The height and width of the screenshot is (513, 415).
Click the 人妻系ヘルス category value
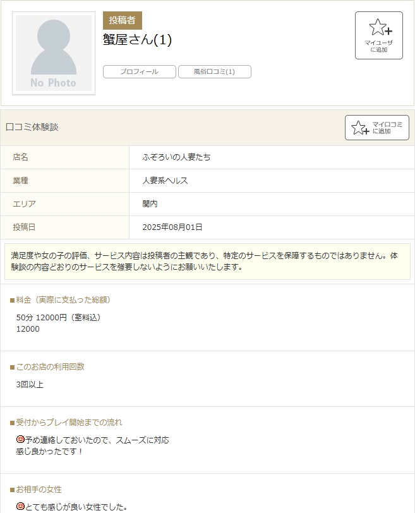pos(165,181)
